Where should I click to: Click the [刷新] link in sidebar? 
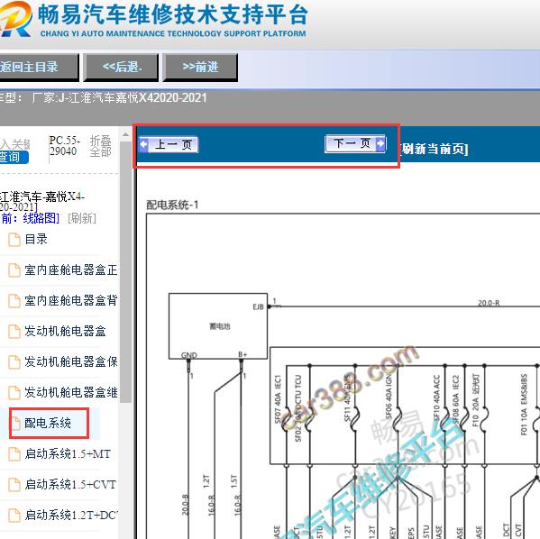(82, 218)
